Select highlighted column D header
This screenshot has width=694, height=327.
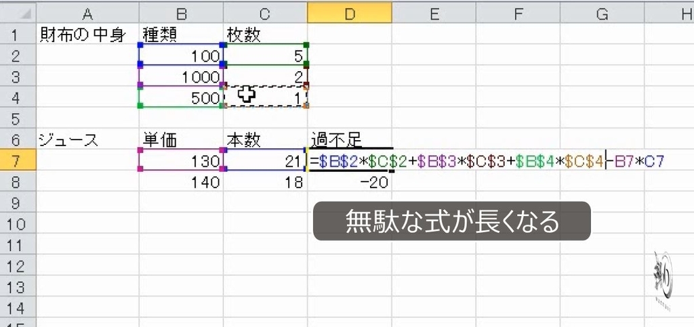point(350,13)
